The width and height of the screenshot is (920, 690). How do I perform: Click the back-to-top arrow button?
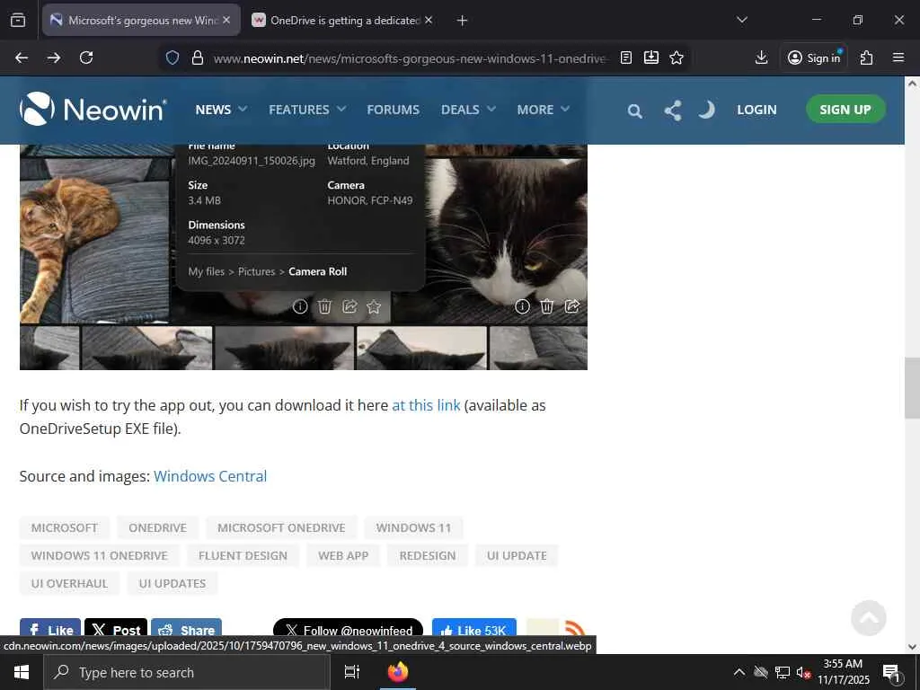(869, 618)
